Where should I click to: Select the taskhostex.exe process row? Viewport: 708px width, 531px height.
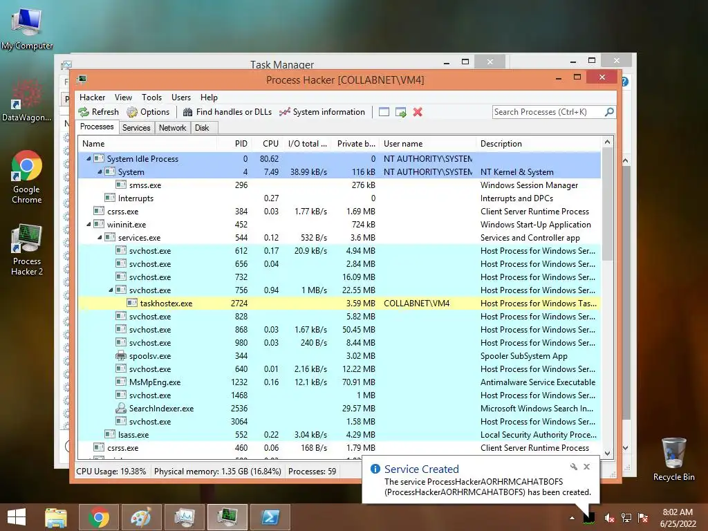click(339, 304)
